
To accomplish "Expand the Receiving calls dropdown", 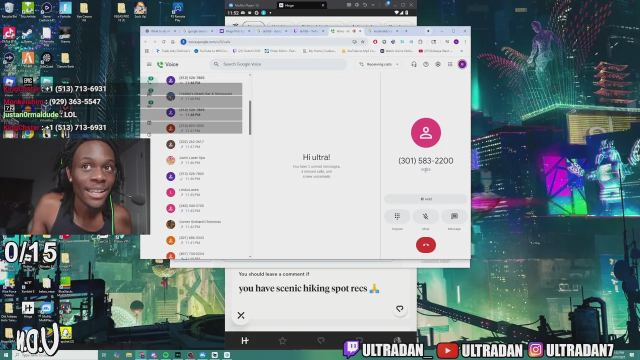I will coord(379,64).
